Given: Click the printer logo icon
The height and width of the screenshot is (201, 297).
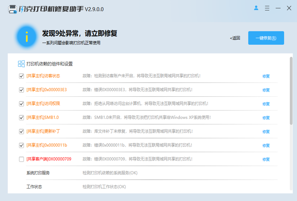Looking at the screenshot, I should [x=12, y=9].
